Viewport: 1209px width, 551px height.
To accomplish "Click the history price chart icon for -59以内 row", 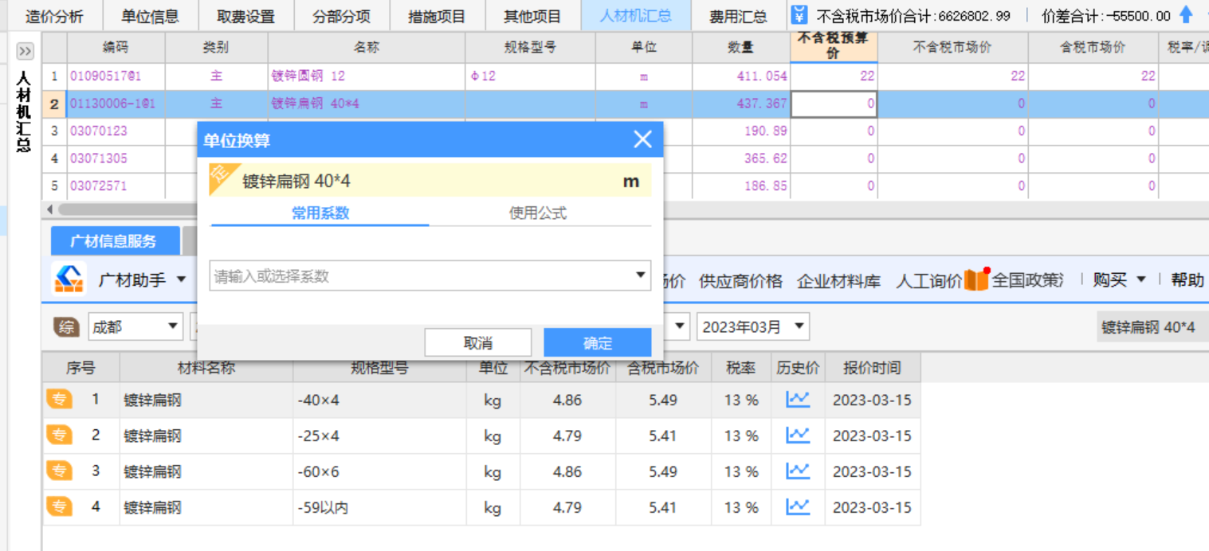I will [x=798, y=506].
